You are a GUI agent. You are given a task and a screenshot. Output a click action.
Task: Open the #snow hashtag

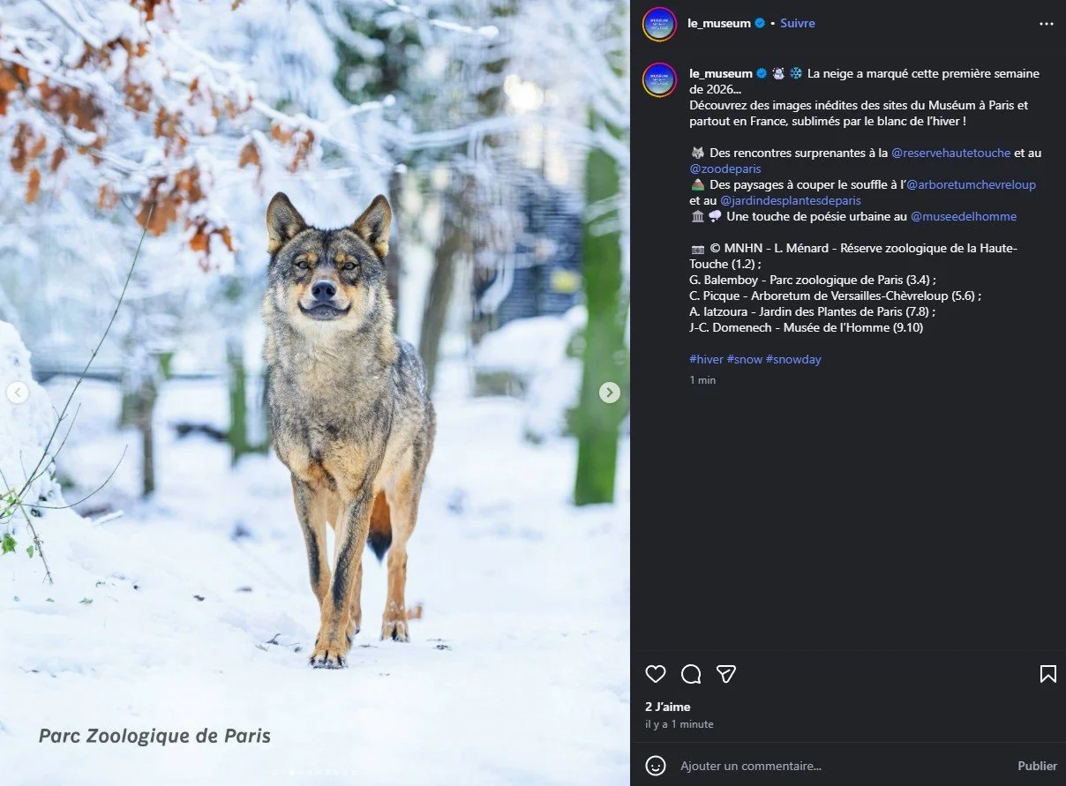click(745, 359)
